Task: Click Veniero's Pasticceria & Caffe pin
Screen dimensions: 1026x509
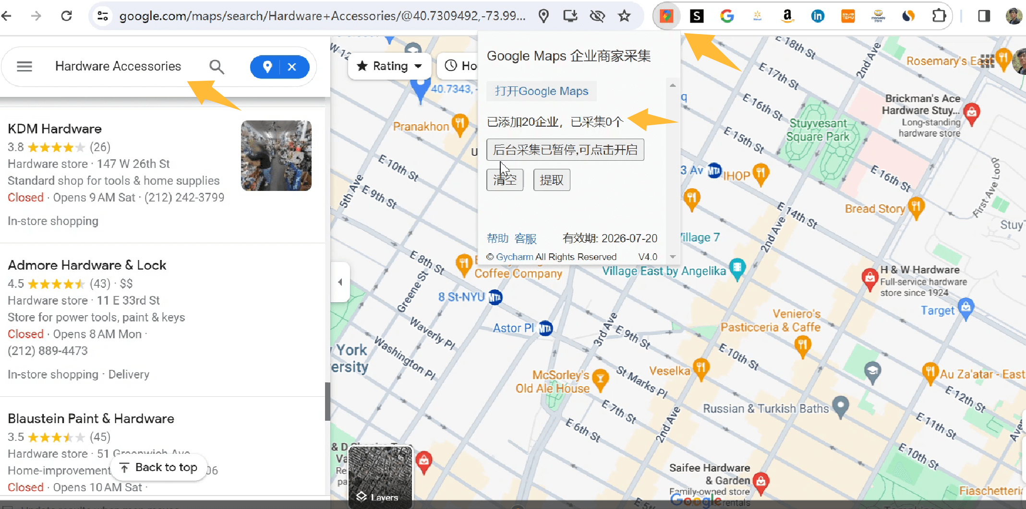Action: (x=802, y=346)
